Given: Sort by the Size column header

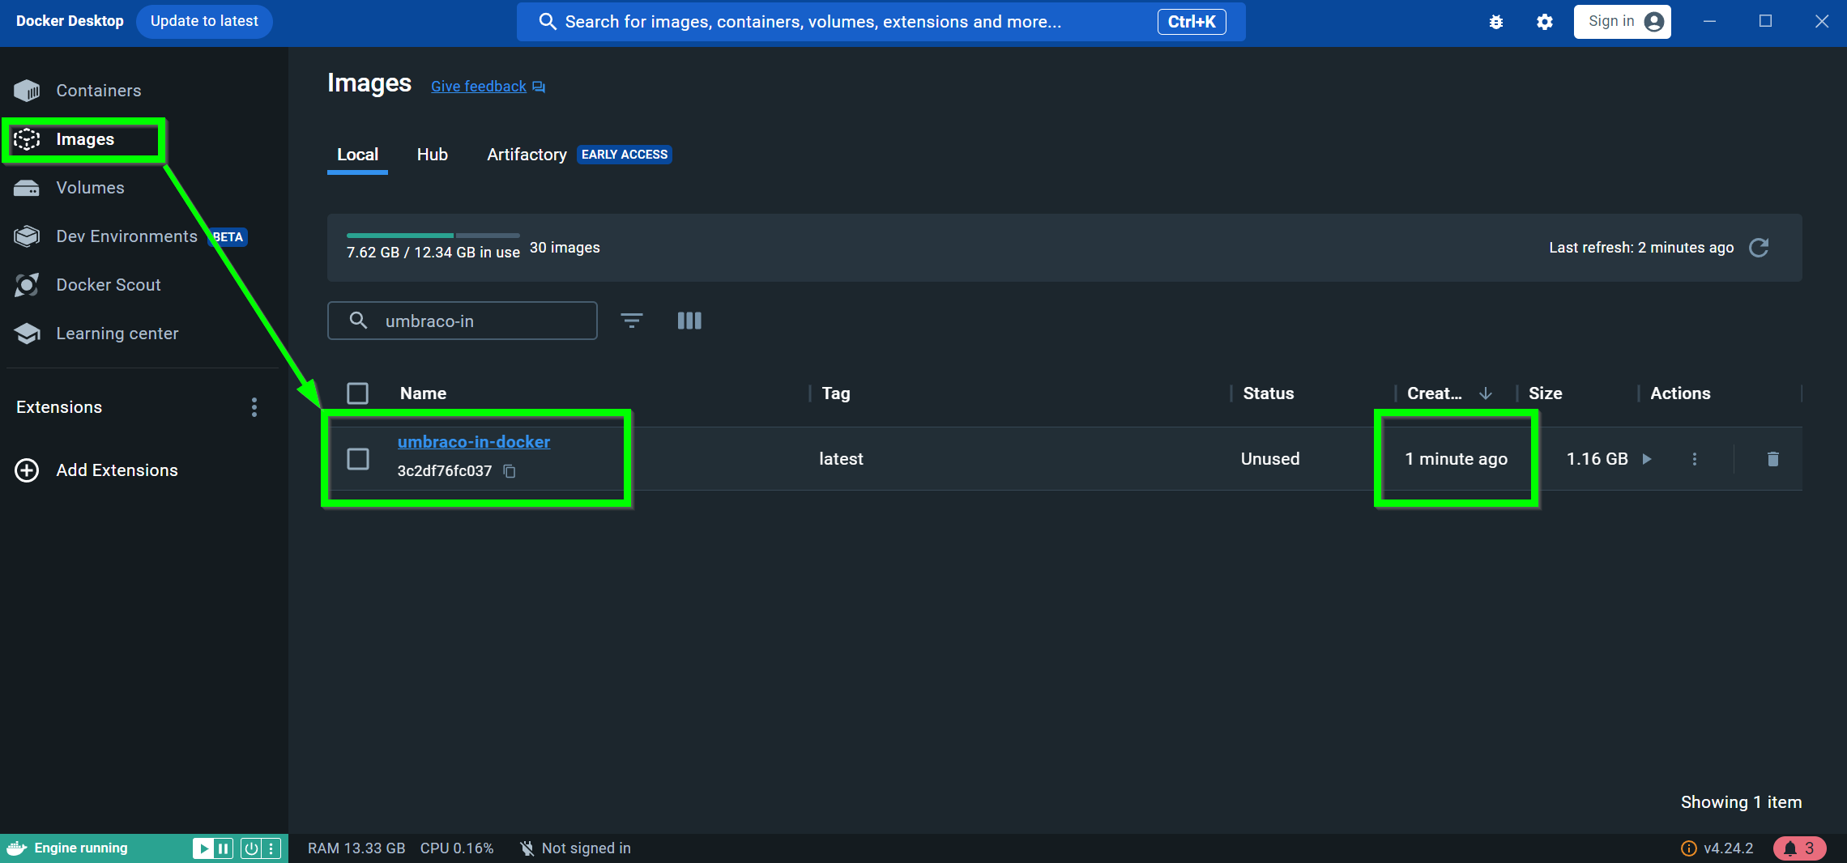Looking at the screenshot, I should tap(1546, 393).
